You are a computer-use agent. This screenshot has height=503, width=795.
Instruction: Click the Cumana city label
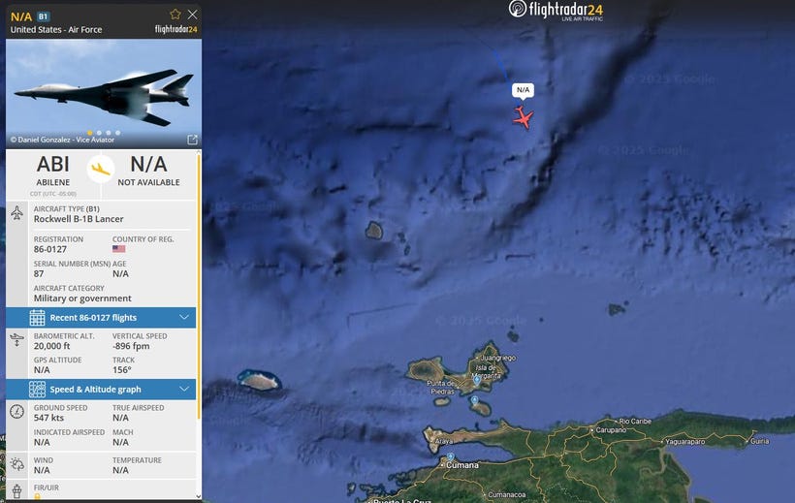[461, 465]
